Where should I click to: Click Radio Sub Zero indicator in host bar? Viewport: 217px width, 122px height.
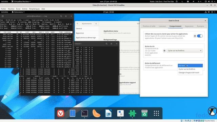click(162, 1)
